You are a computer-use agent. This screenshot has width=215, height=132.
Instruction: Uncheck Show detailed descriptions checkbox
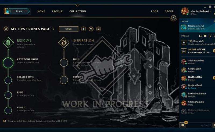click(5, 121)
